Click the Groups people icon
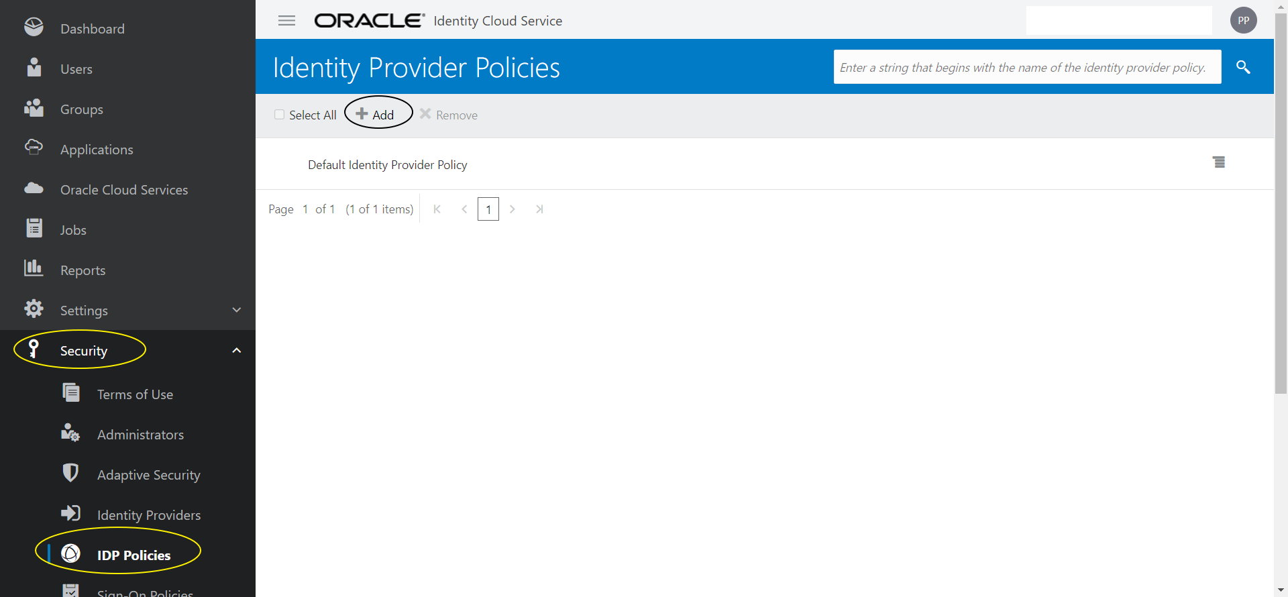1288x597 pixels. [x=34, y=108]
